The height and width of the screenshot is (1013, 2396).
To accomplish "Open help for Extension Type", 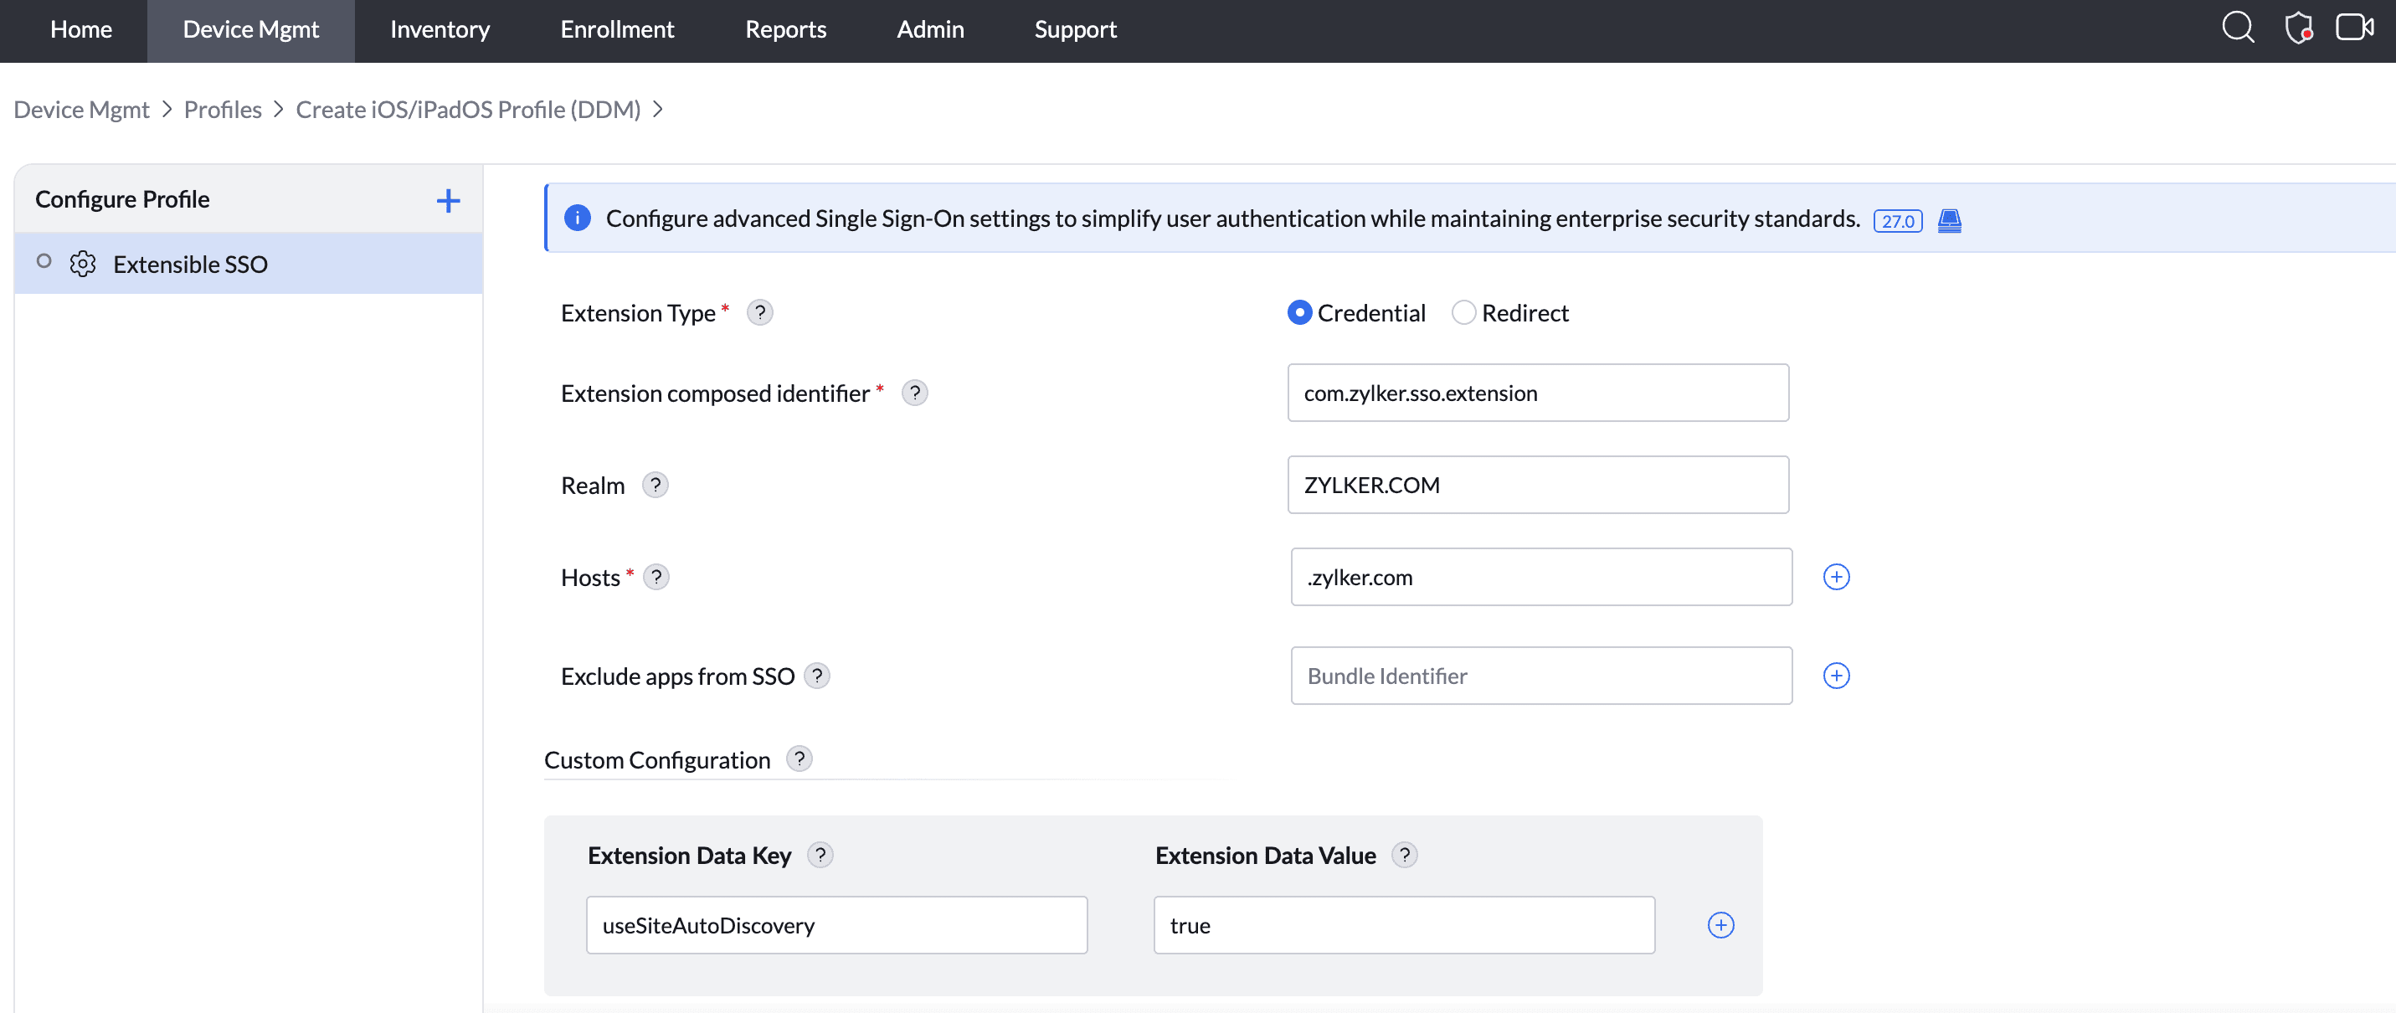I will pos(760,312).
